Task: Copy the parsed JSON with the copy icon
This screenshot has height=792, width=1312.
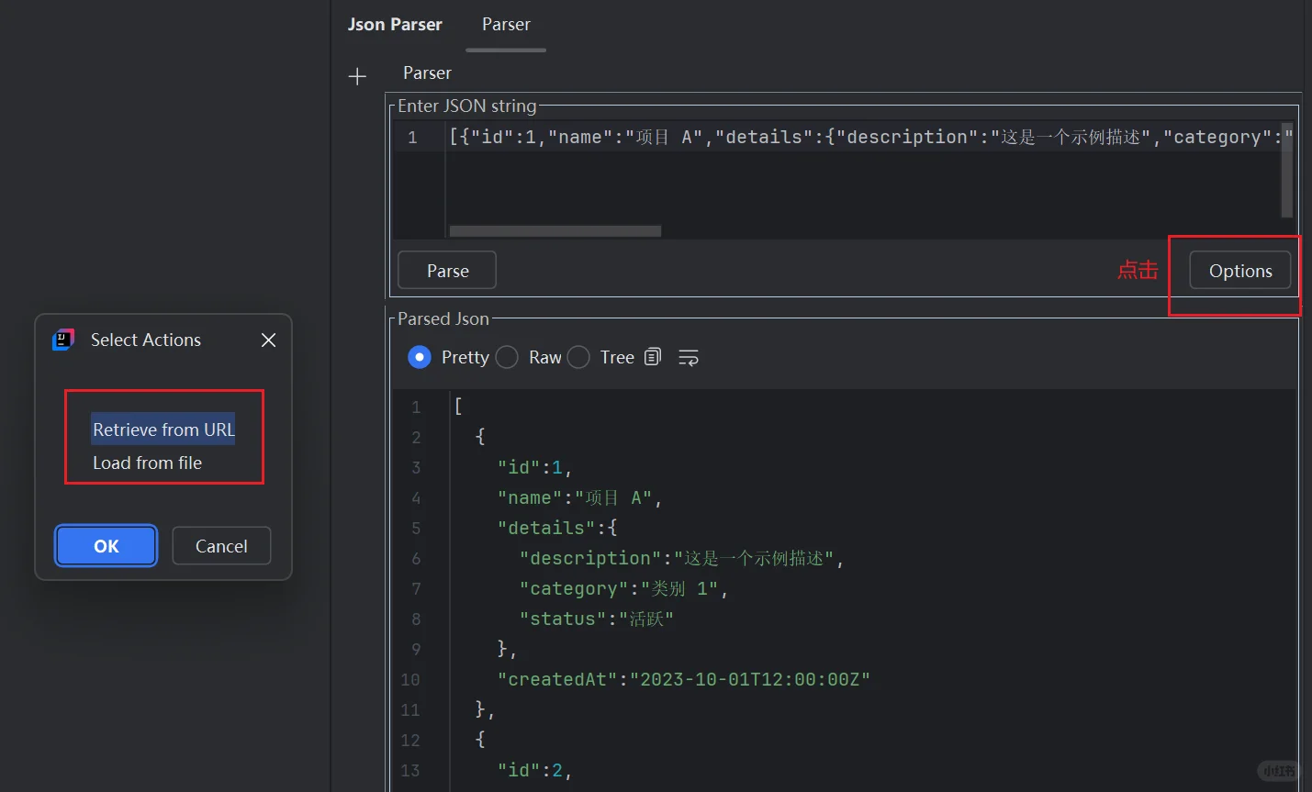Action: (x=653, y=357)
